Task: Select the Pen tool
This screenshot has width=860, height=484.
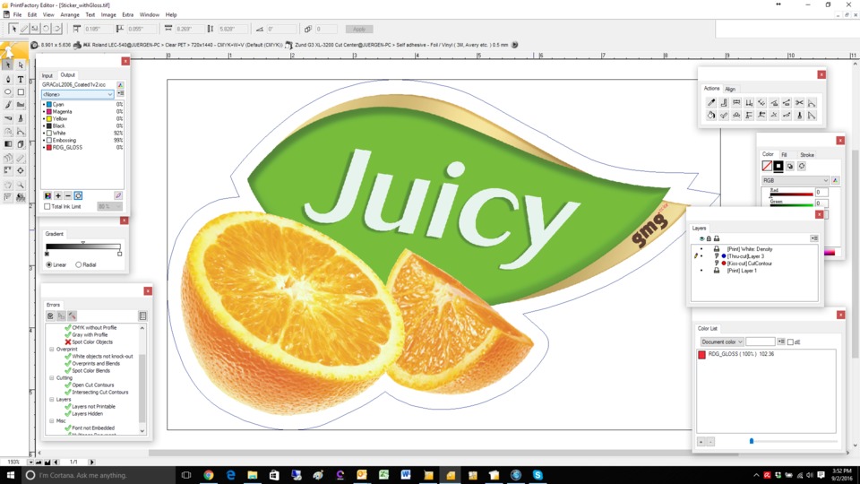Action: click(8, 80)
